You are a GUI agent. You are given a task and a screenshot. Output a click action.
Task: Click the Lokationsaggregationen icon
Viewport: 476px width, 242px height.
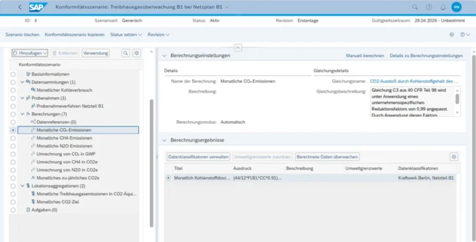(x=29, y=186)
